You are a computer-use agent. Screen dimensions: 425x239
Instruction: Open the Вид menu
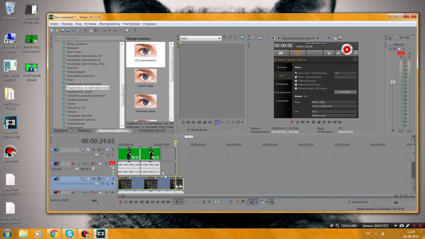tap(78, 24)
